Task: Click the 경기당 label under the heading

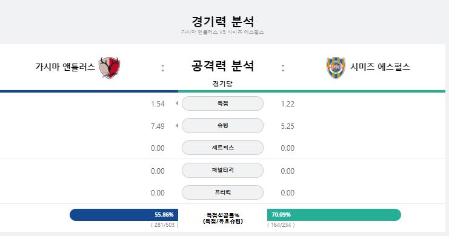Action: [222, 84]
